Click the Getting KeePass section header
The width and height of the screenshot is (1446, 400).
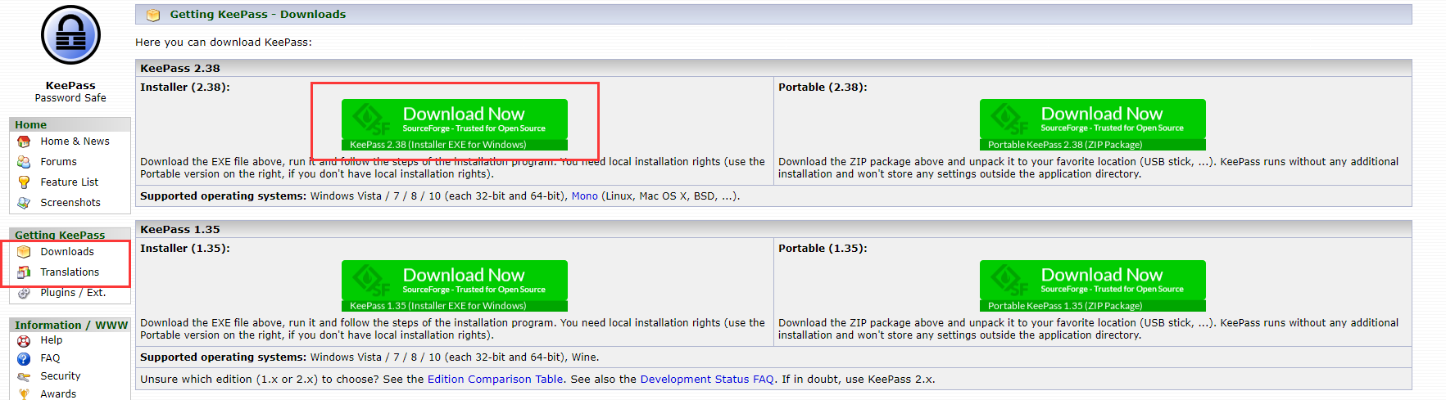[x=60, y=235]
